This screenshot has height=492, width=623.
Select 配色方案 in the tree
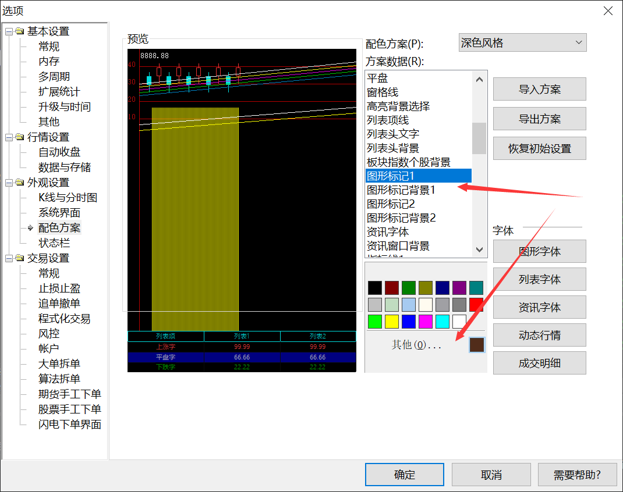[59, 228]
